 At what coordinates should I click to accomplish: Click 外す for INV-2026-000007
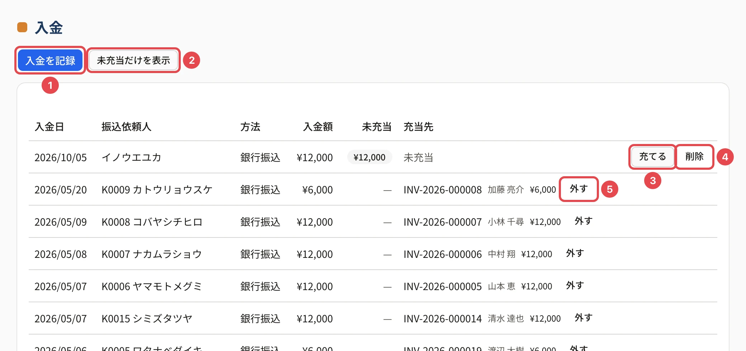584,221
